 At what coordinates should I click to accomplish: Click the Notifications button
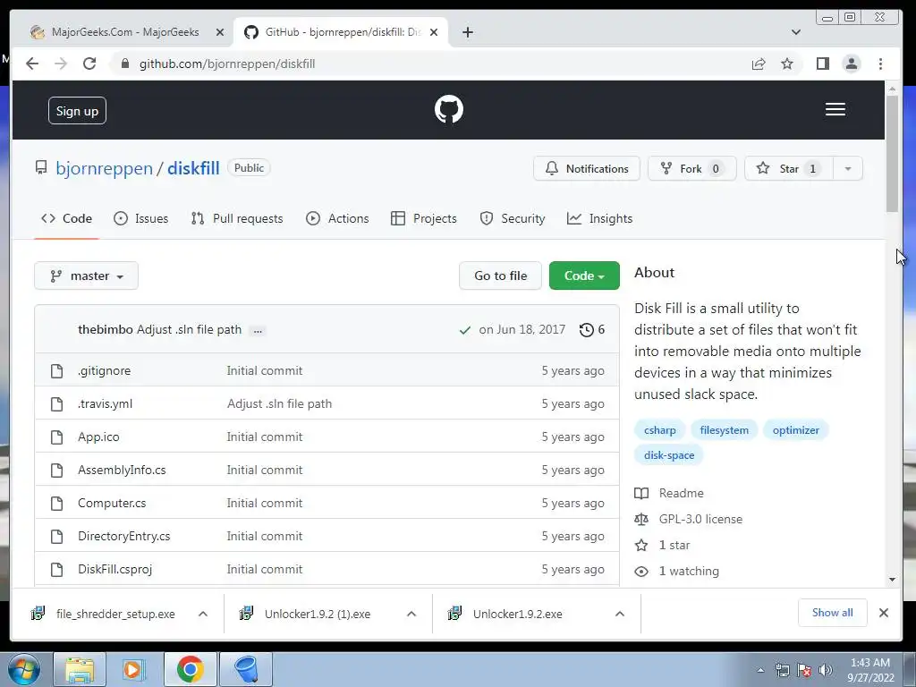(587, 169)
